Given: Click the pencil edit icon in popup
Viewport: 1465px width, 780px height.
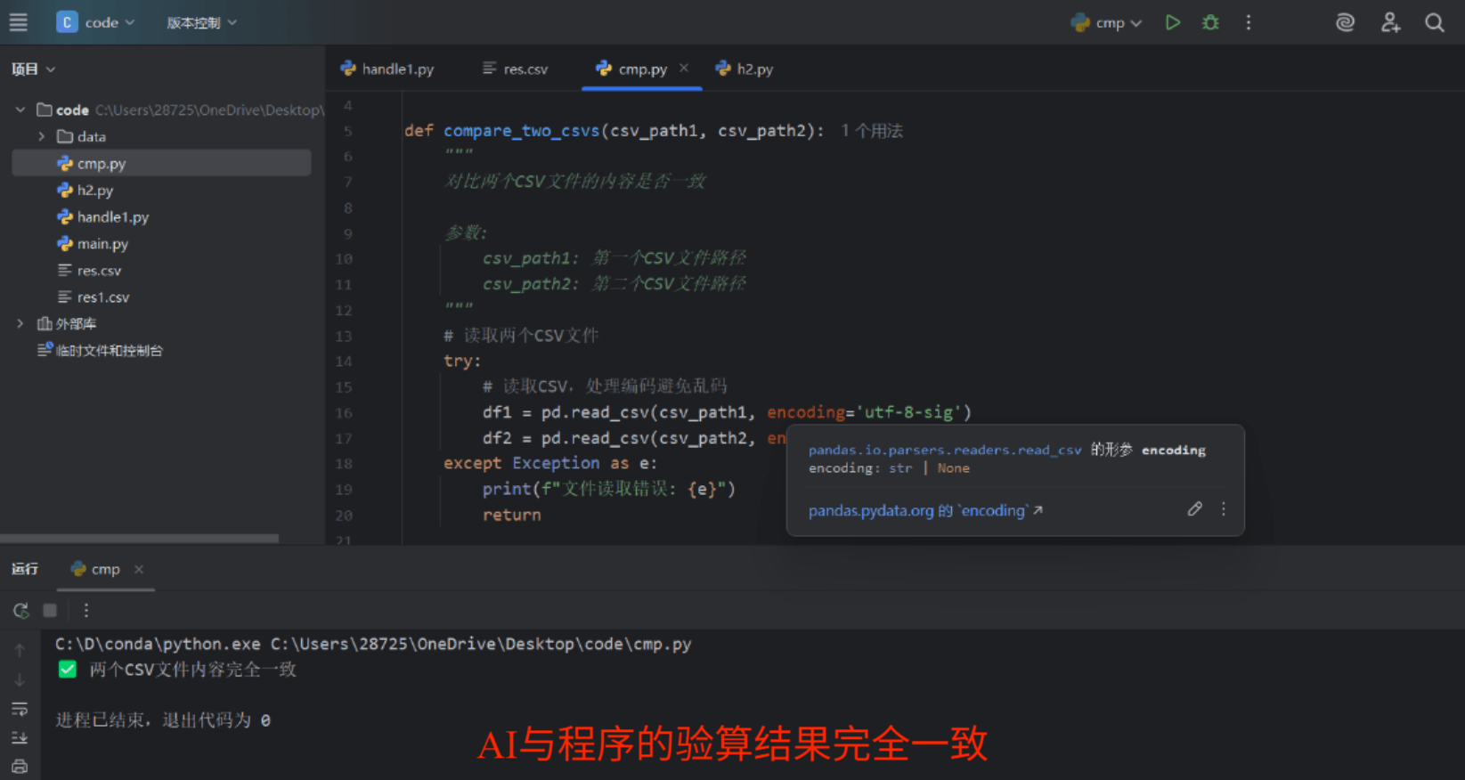Looking at the screenshot, I should (x=1194, y=509).
